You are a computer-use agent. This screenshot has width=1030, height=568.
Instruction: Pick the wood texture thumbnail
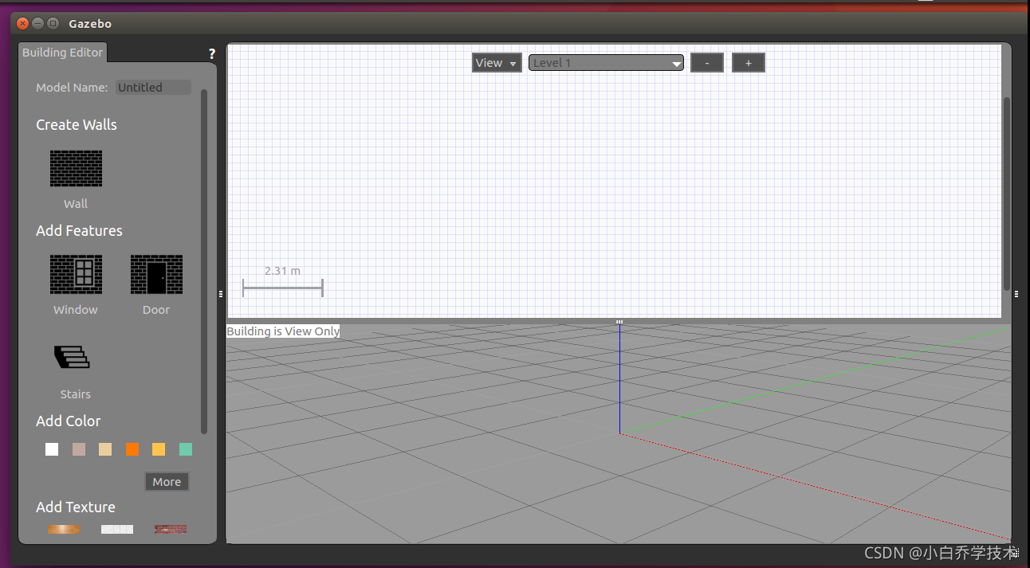pyautogui.click(x=63, y=529)
